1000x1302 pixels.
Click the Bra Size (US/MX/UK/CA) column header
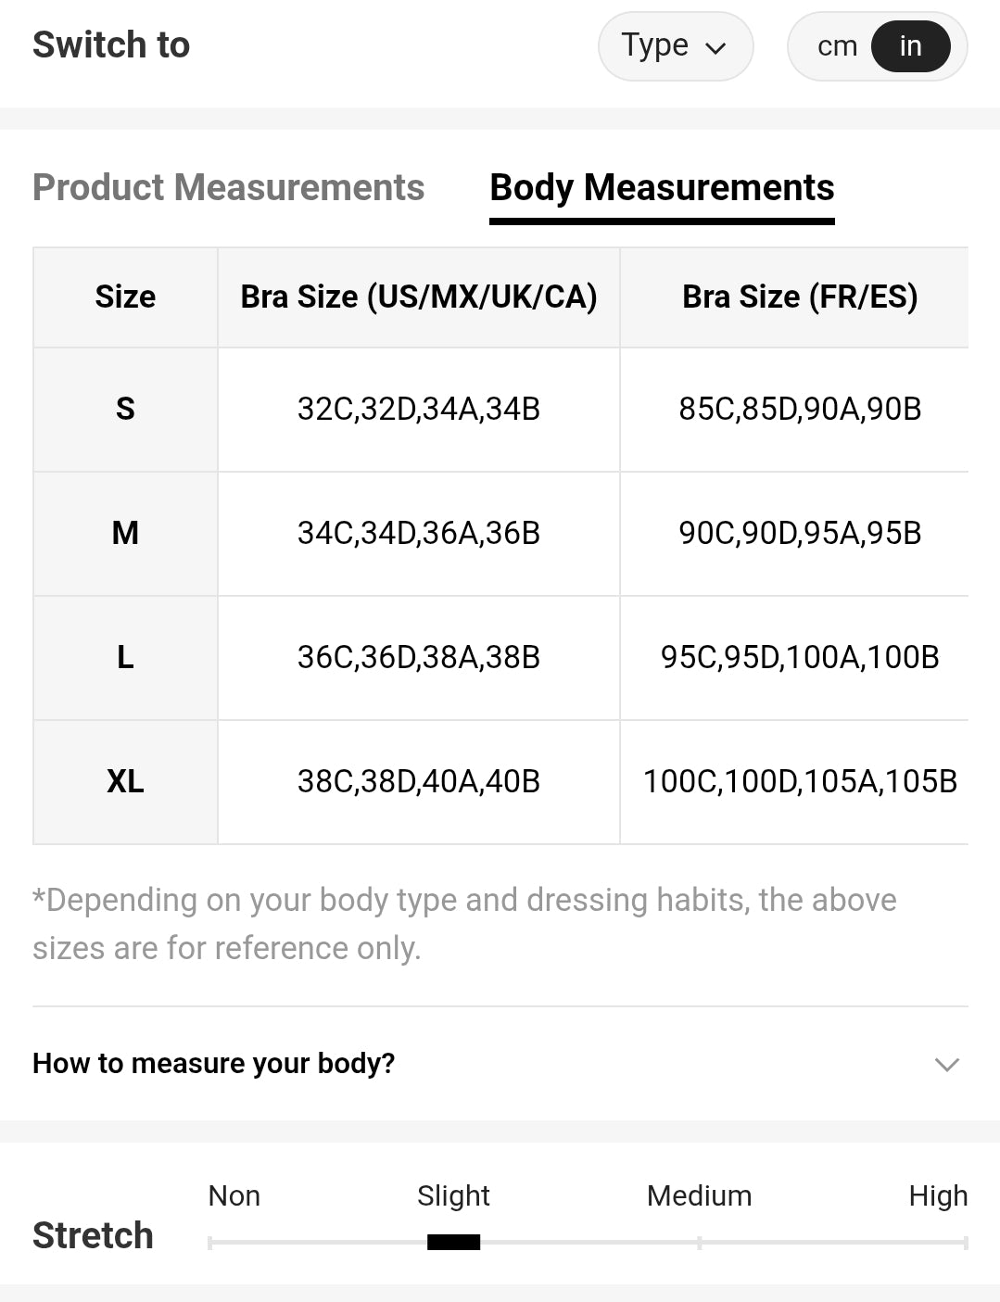(x=419, y=297)
